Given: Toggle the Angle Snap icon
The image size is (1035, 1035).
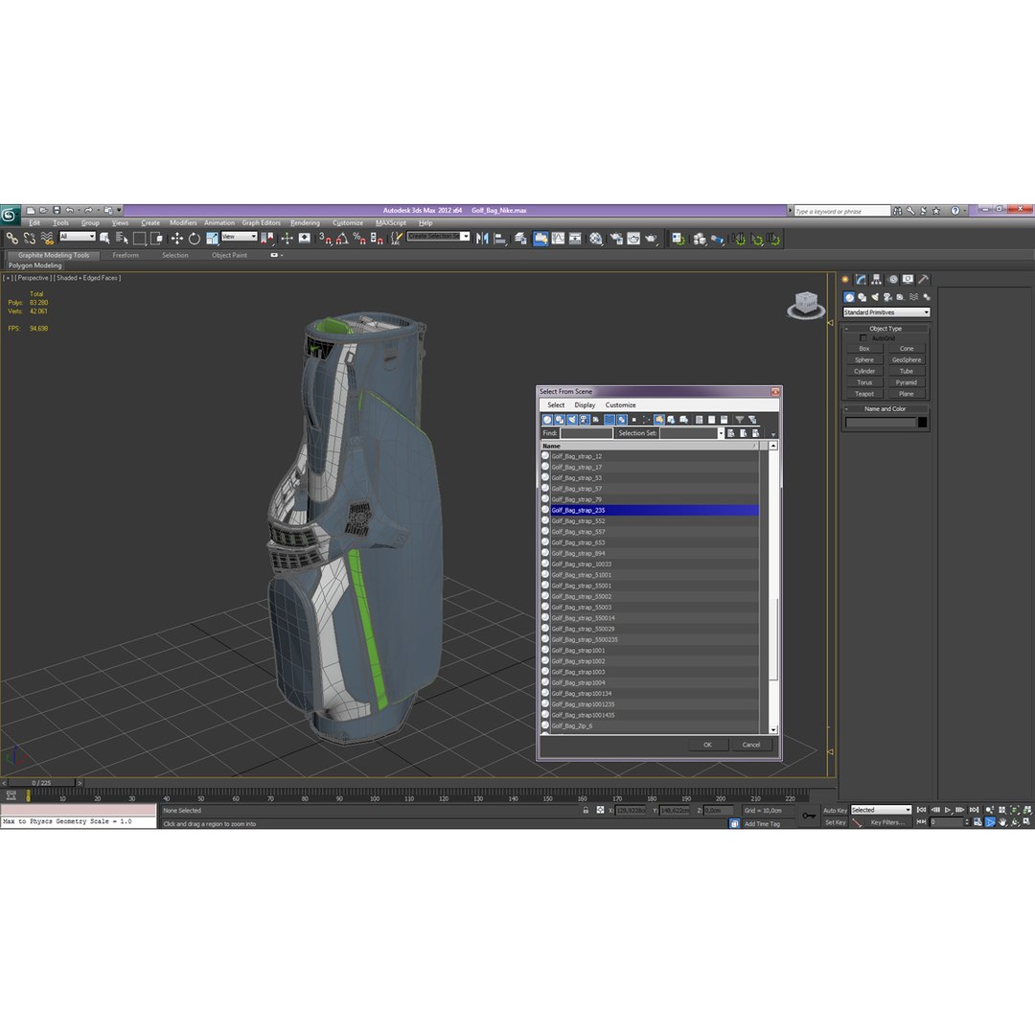Looking at the screenshot, I should click(x=342, y=239).
